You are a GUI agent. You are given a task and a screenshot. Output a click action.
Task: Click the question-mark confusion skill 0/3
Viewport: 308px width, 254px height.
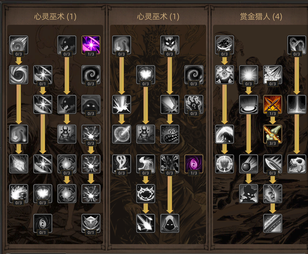tap(194, 104)
